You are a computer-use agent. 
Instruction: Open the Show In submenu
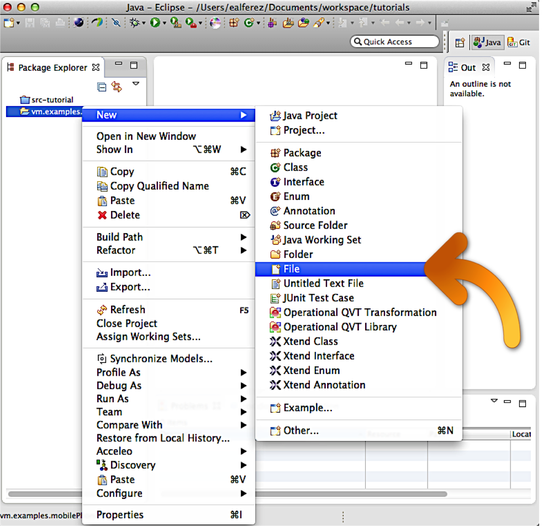tap(168, 149)
